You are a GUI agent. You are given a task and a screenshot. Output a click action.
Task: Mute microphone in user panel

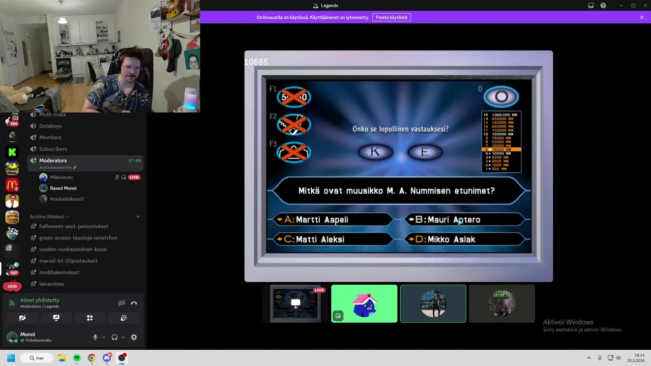point(95,337)
